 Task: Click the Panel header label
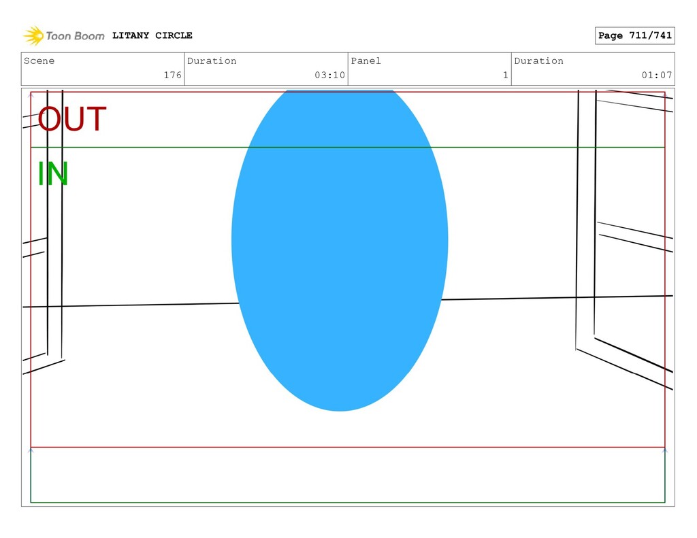click(366, 61)
